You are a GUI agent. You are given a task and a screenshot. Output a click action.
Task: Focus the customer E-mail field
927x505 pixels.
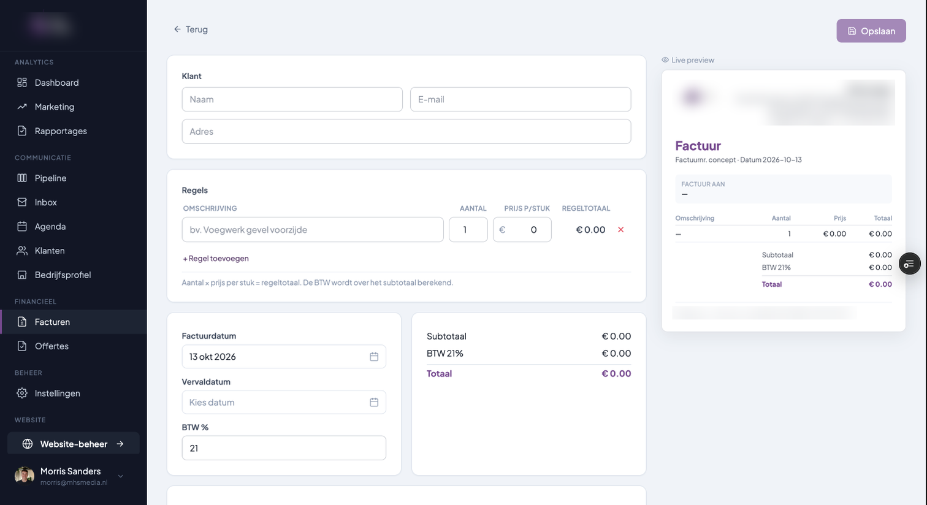point(521,99)
